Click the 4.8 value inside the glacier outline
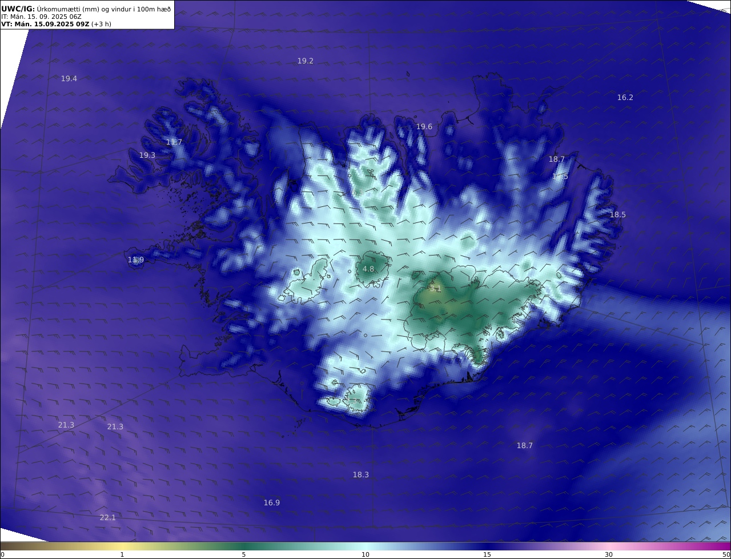Viewport: 731px width, 559px height. tap(369, 269)
